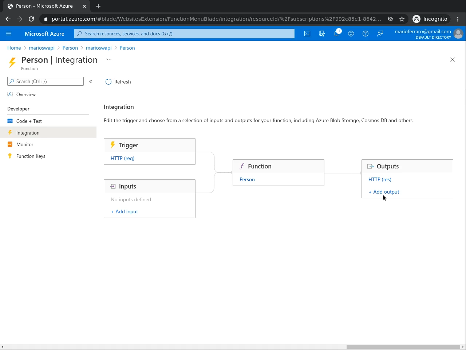Screen dimensions: 466x350
Task: Click Add output link
Action: point(384,192)
